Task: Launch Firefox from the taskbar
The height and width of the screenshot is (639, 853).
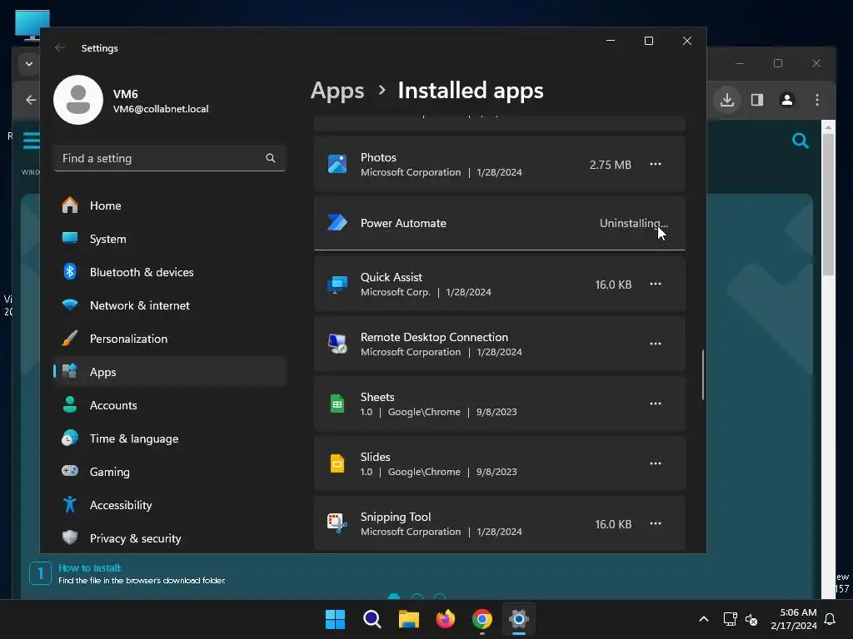Action: point(446,619)
